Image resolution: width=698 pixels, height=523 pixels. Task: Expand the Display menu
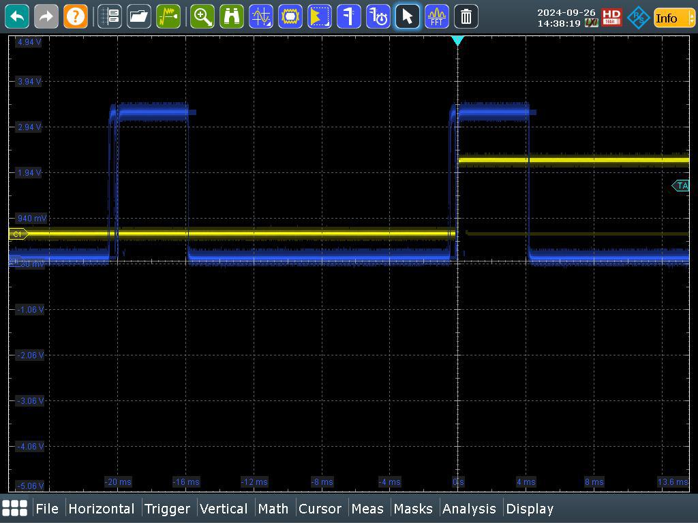click(530, 509)
